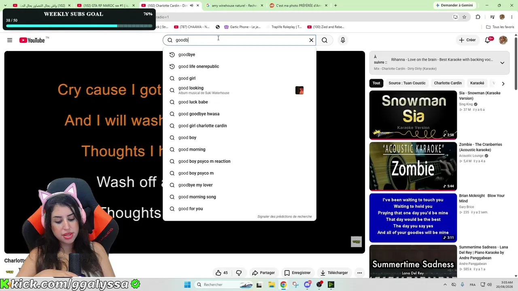Open Sia Snowman karaoke thumbnail
The height and width of the screenshot is (291, 518).
pos(413,115)
